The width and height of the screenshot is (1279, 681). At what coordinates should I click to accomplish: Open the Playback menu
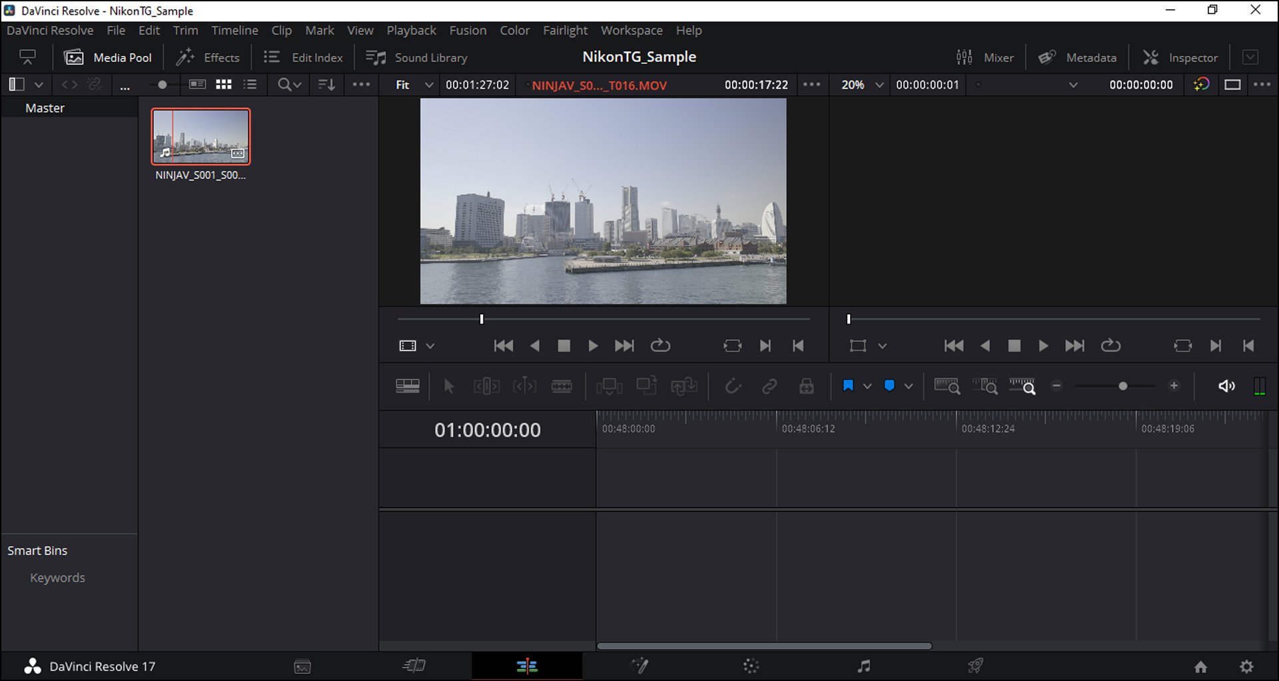(411, 31)
